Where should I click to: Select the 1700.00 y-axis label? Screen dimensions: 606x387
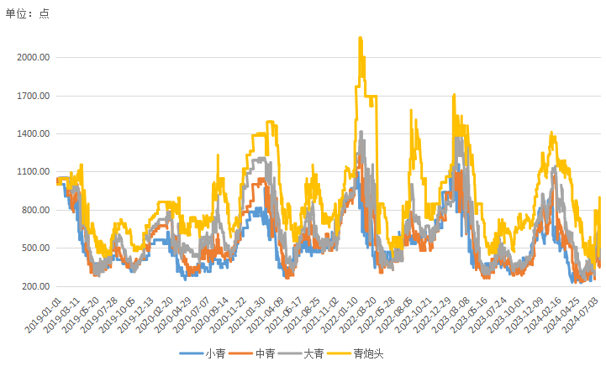[33, 96]
